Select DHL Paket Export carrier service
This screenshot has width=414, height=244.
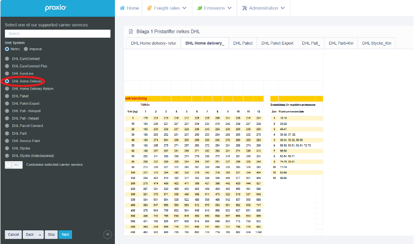(x=7, y=103)
